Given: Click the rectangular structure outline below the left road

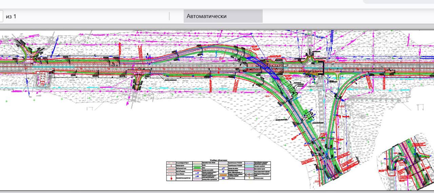Looking at the screenshot, I should 43,79.
